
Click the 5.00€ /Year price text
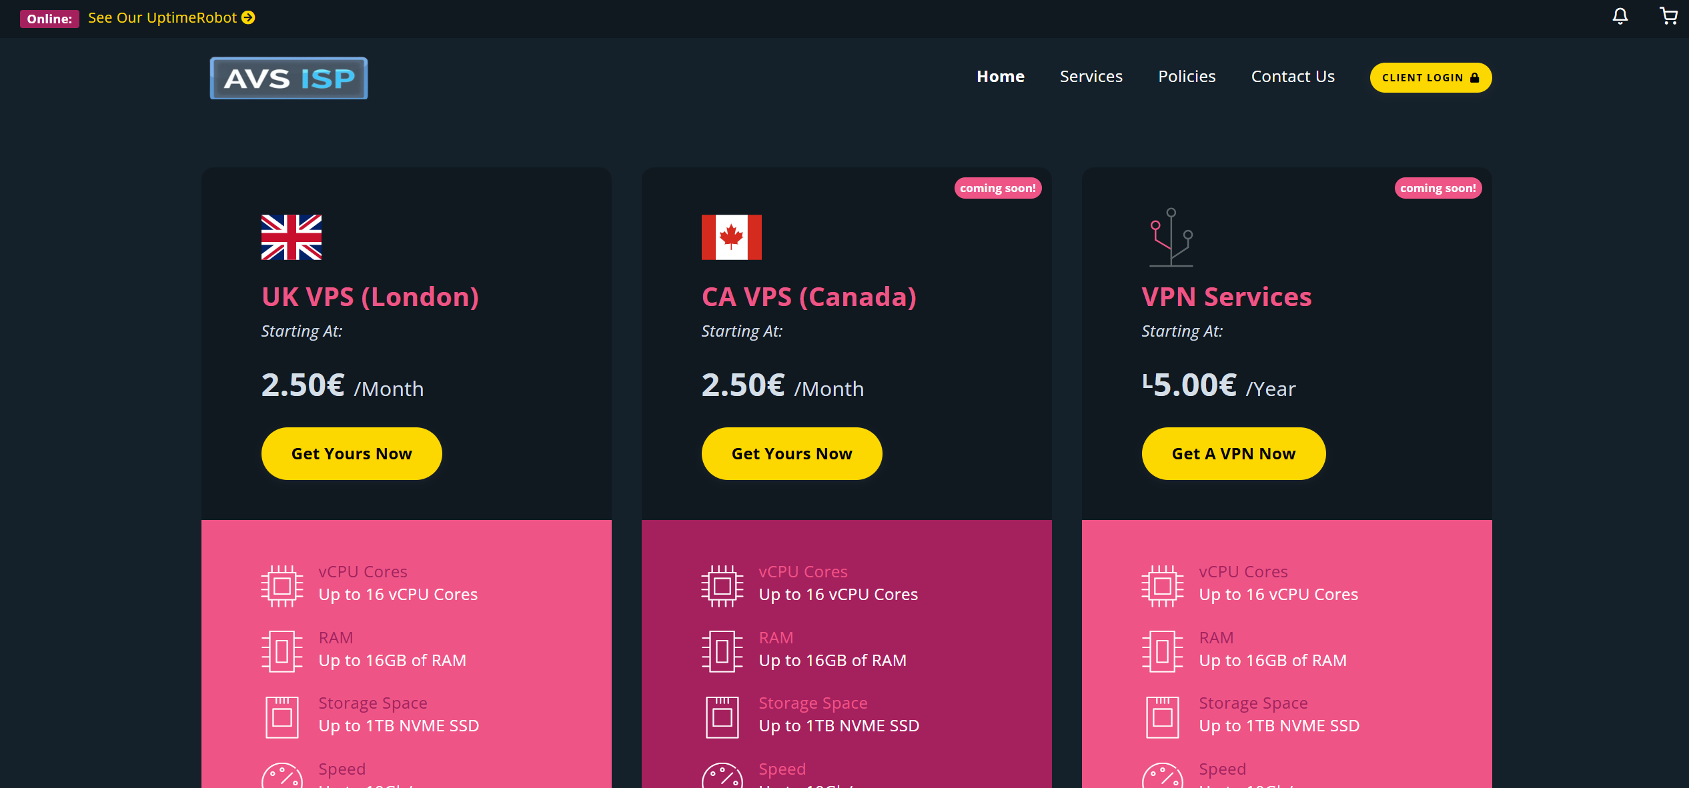pos(1219,385)
